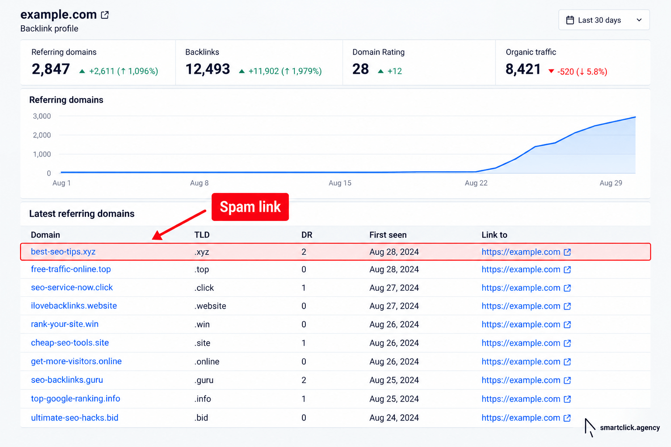
Task: Expand the Last 30 days dropdown
Action: point(604,20)
